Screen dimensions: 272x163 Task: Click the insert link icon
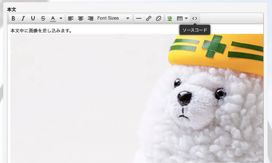tap(149, 18)
